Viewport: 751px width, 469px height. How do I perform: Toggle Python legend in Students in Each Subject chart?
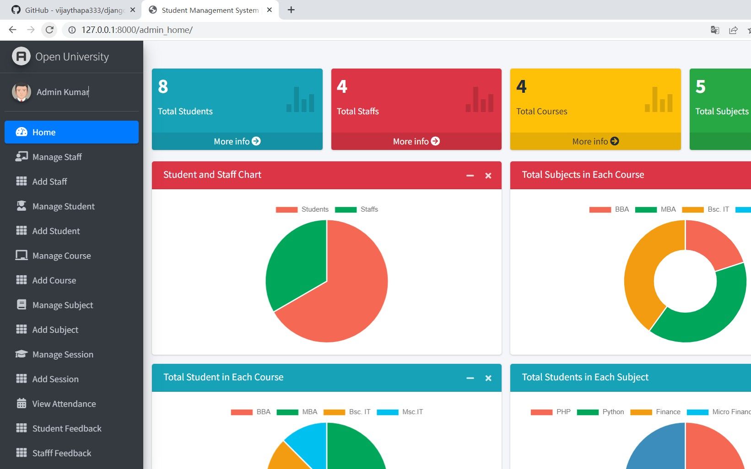(600, 412)
